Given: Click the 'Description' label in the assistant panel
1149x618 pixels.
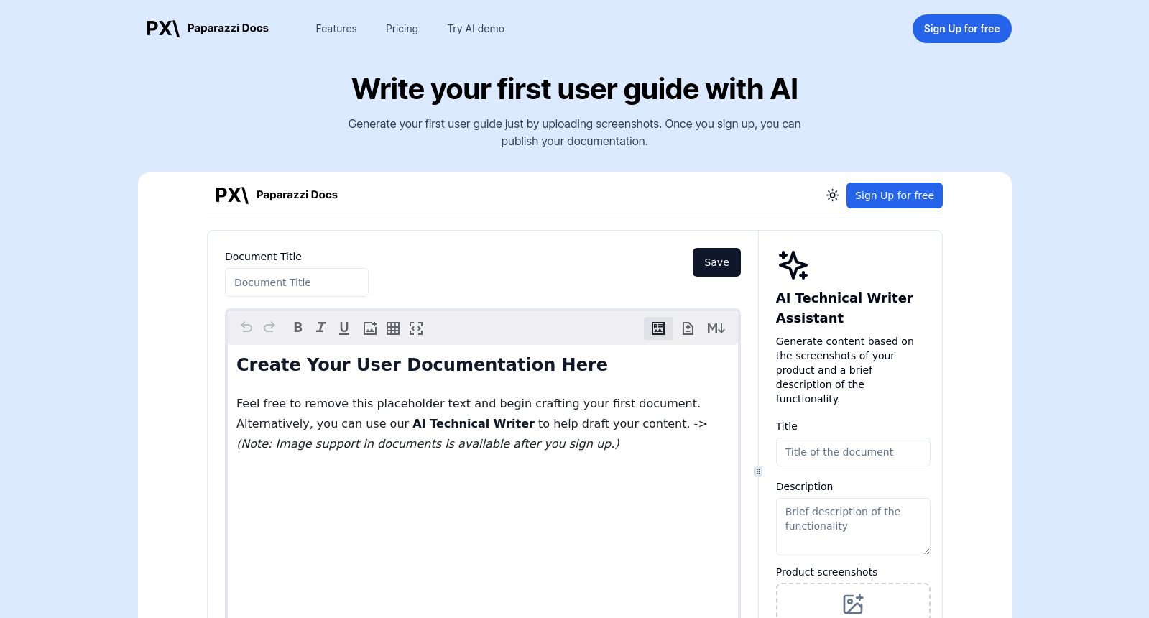Looking at the screenshot, I should pos(804,486).
